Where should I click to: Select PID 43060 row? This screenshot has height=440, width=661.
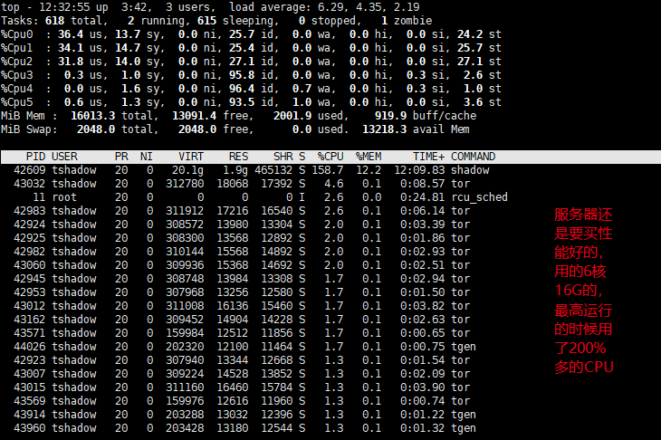30,265
